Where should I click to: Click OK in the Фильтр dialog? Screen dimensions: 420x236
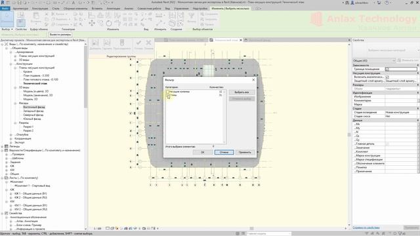pos(203,152)
